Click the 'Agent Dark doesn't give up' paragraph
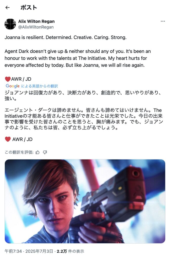170x259 pixels. [x=78, y=58]
